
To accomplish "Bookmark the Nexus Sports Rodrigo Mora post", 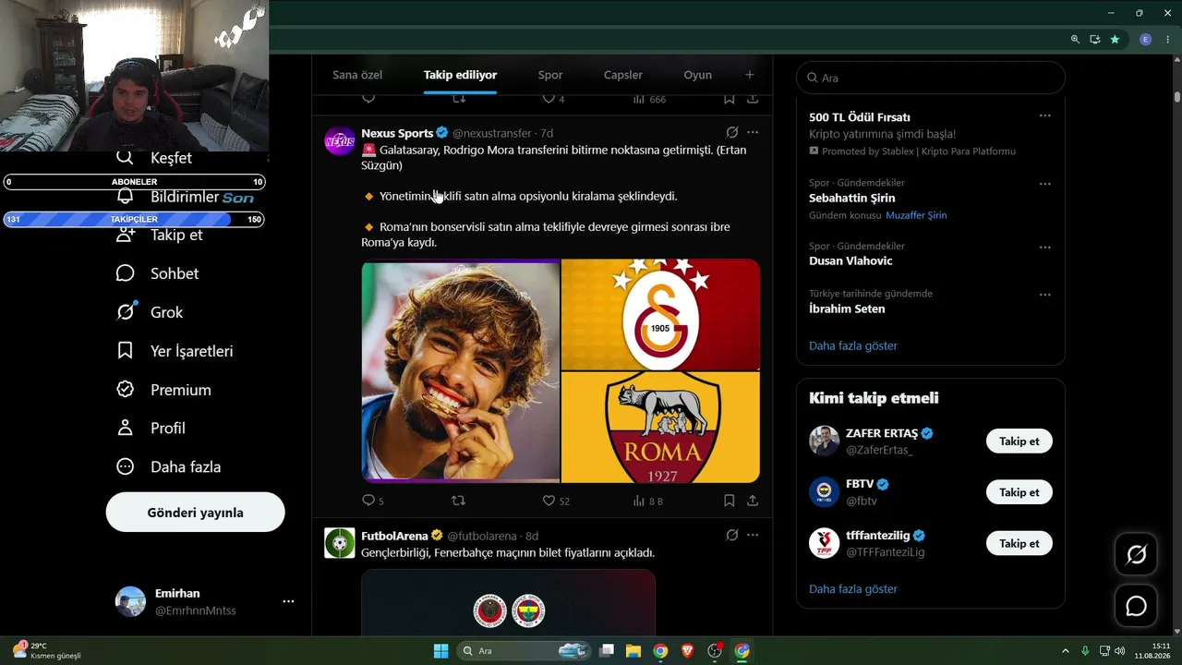I will (729, 501).
